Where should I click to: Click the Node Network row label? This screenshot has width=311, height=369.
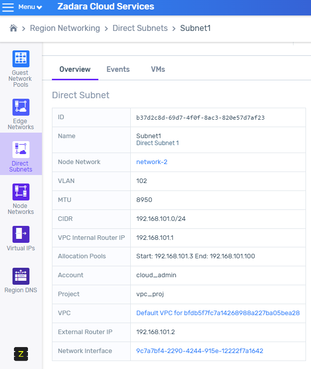pos(79,162)
